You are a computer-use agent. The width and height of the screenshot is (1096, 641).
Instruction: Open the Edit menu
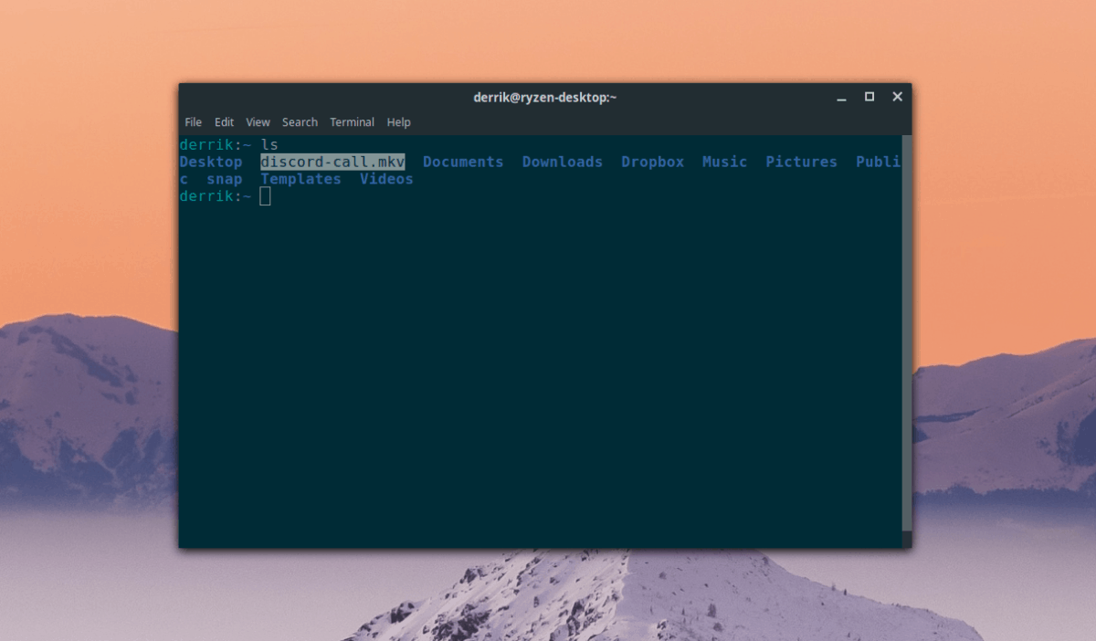point(224,121)
